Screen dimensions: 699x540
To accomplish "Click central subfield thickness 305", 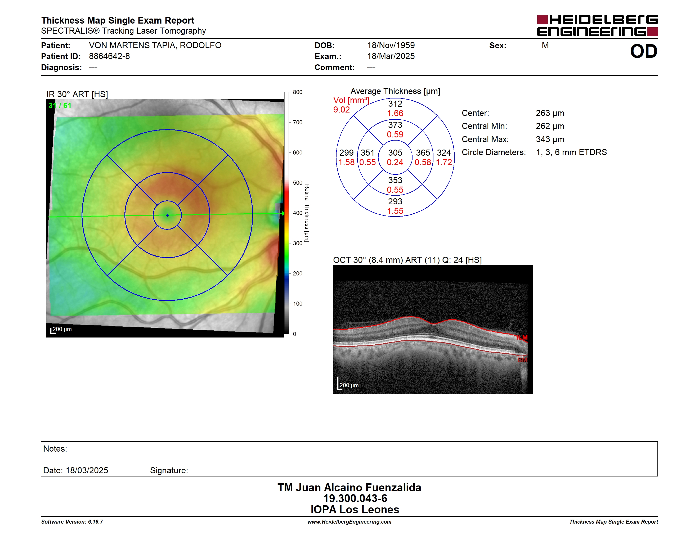I will 395,152.
